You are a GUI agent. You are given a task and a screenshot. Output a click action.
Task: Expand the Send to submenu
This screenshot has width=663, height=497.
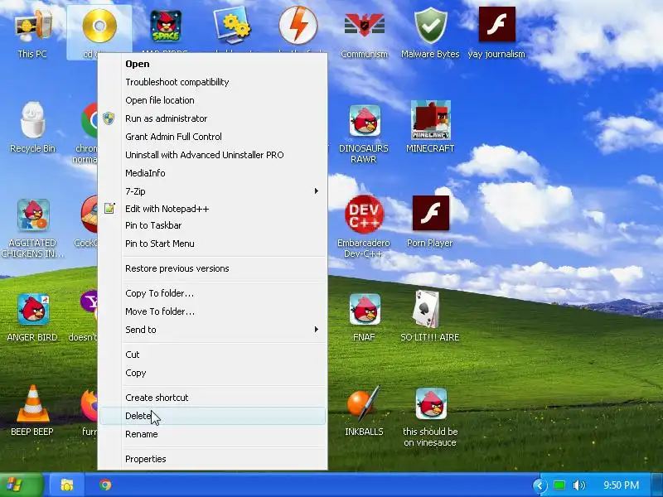tap(213, 330)
